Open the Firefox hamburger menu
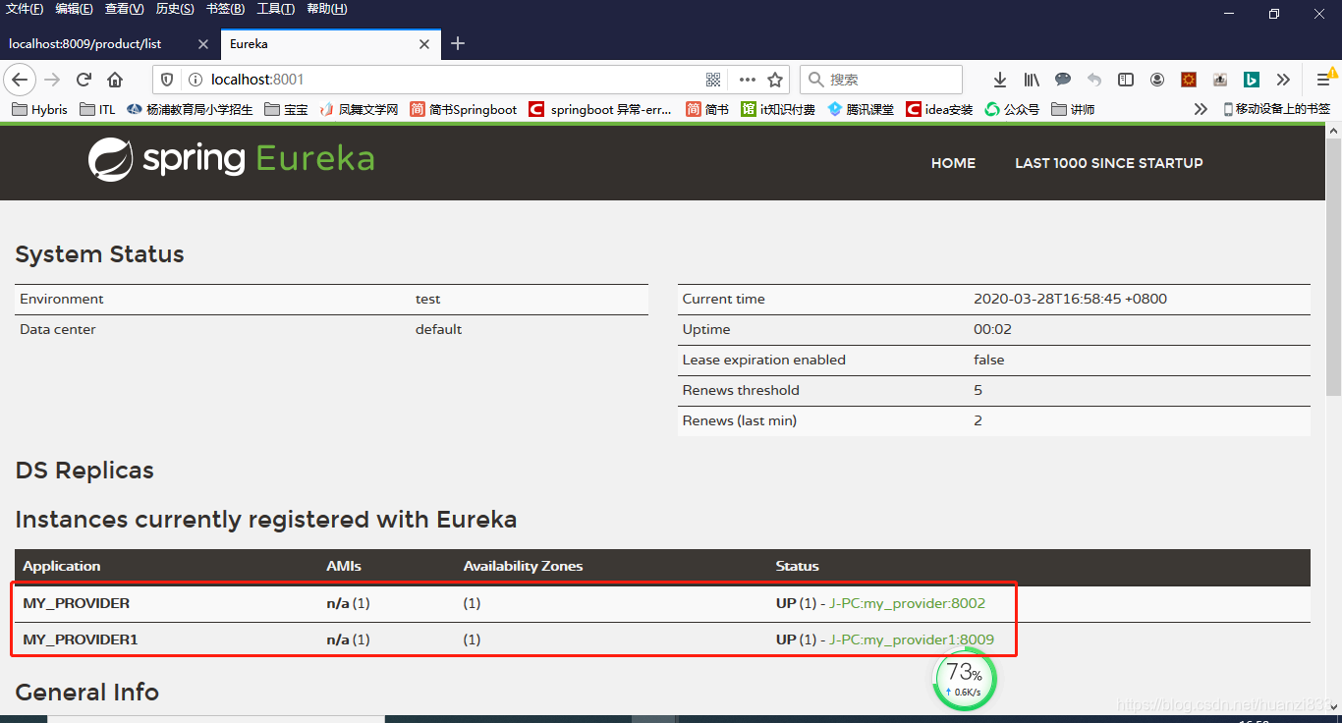1342x723 pixels. point(1323,80)
